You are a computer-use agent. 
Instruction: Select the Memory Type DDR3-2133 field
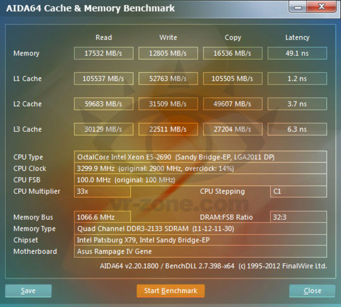[200, 229]
